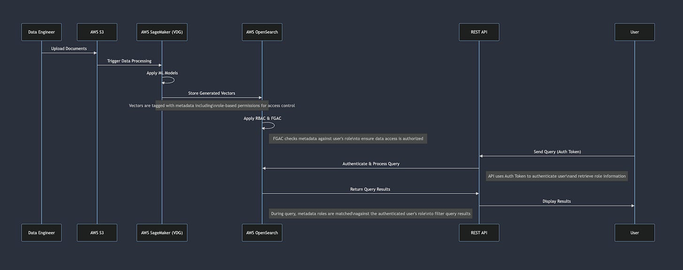Screen dimensions: 683x270
Task: Click the note 'API uses Auth Token to authenticate'
Action: 557,176
